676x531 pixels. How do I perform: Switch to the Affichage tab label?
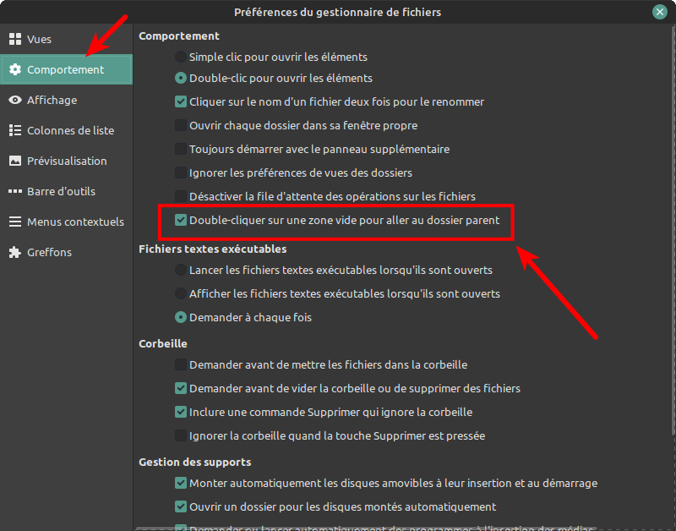[52, 100]
